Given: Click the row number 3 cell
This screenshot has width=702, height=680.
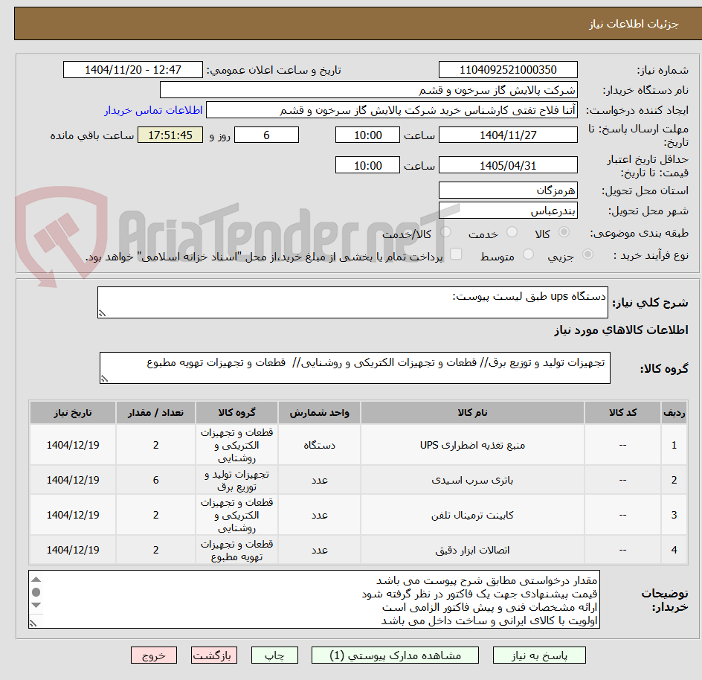Looking at the screenshot, I should click(674, 515).
